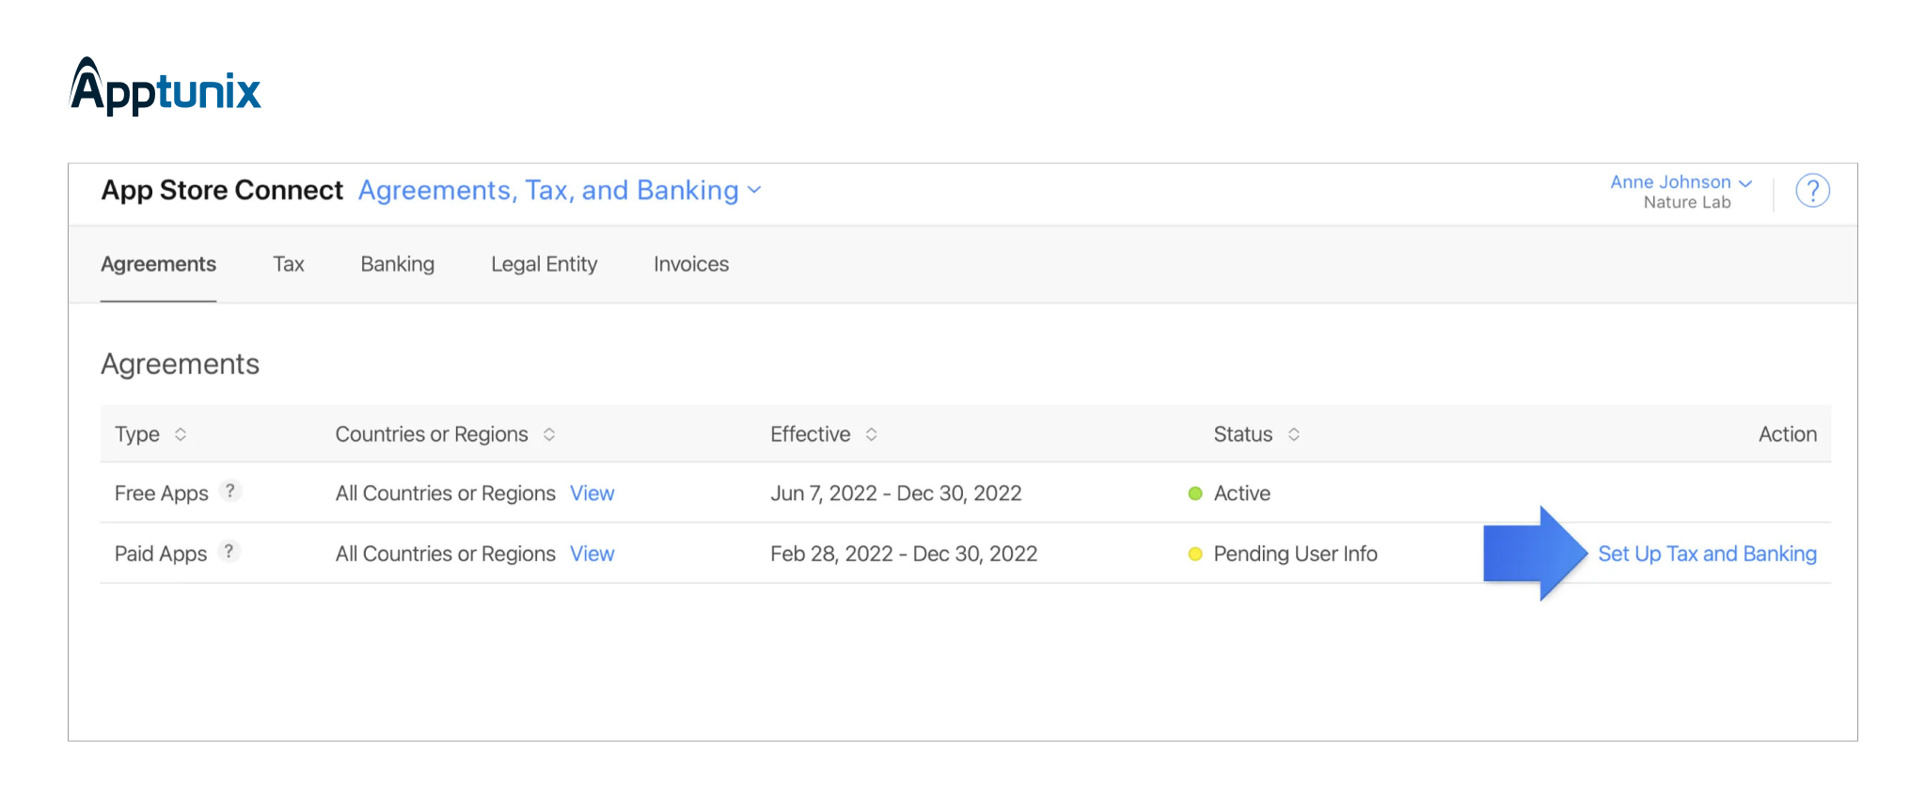Click the Pending User Info status
Viewport: 1926px width, 799px height.
(1295, 554)
